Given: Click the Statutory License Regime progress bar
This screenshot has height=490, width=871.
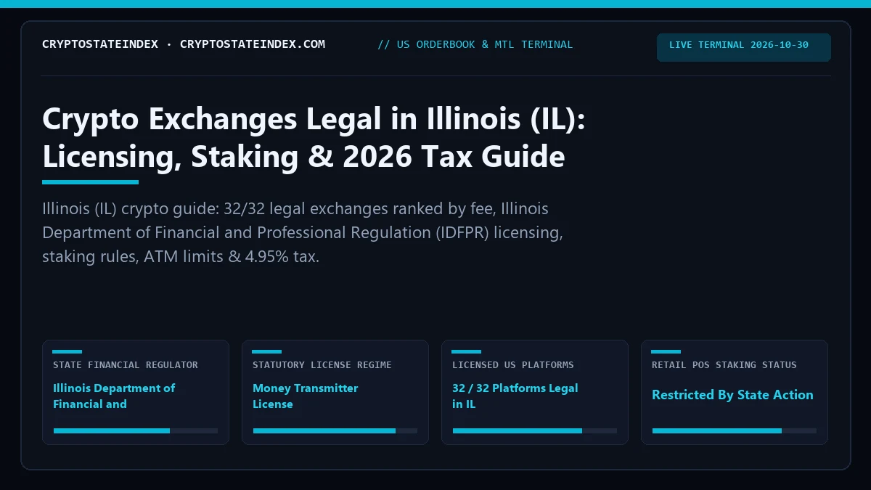Looking at the screenshot, I should pos(335,430).
